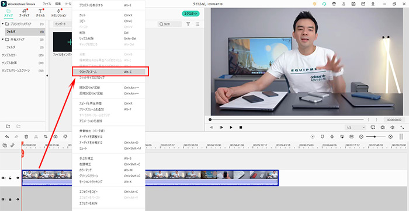This screenshot has width=409, height=211.
Task: Click the add track icon
Action: (5, 146)
